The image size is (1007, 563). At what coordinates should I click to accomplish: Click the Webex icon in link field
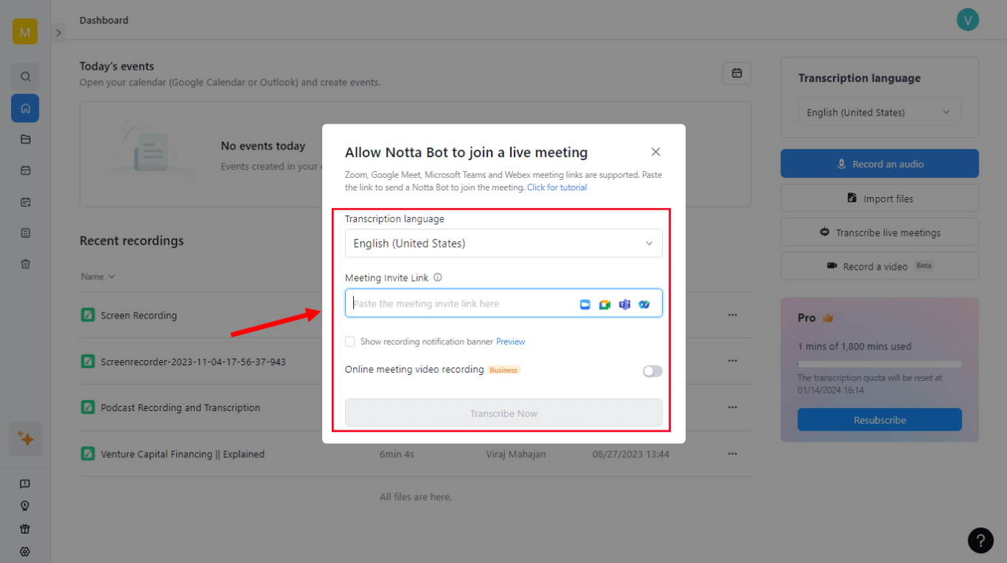point(644,304)
